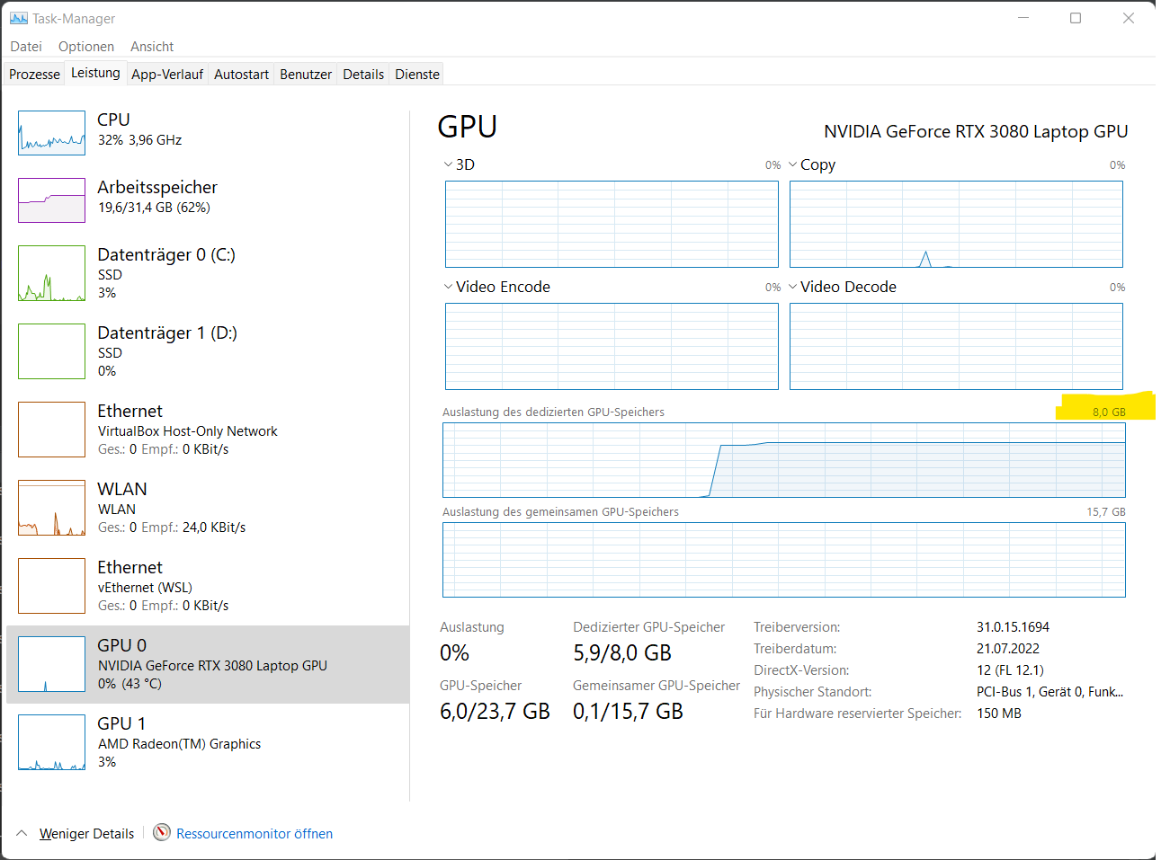Click the 32% 3,96 GHz CPU text
Viewport: 1170px width, 860px height.
(140, 140)
